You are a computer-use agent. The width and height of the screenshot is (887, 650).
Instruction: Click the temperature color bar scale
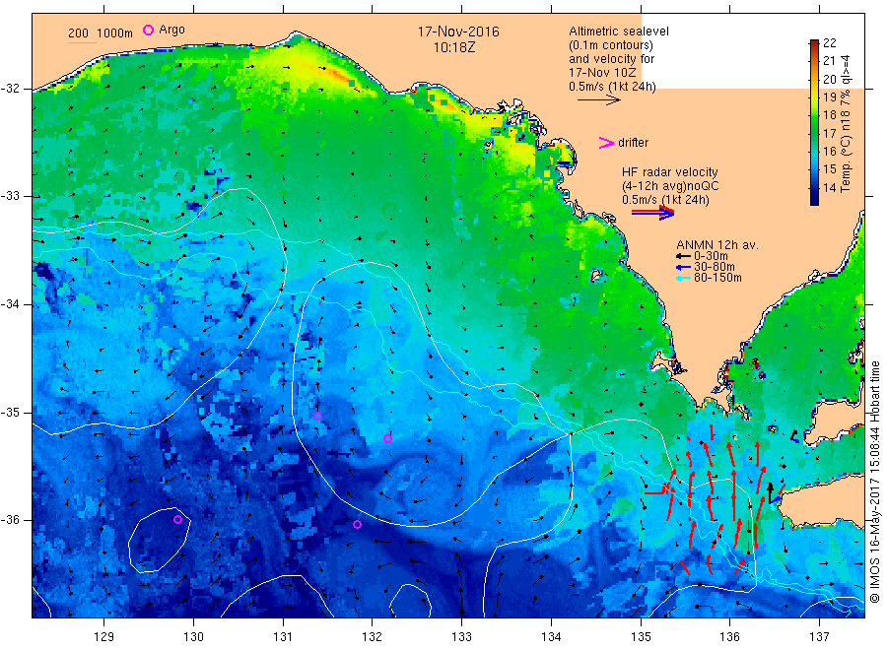tap(814, 122)
